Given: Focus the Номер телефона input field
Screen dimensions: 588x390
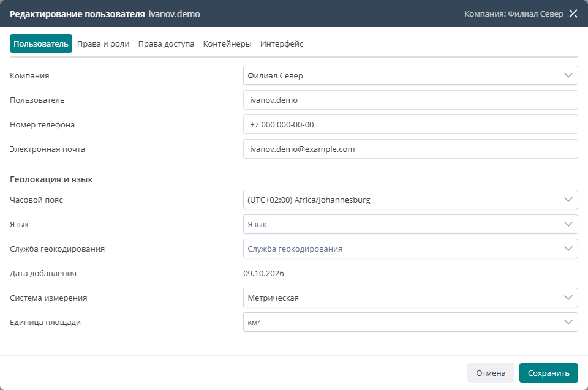Looking at the screenshot, I should 410,124.
